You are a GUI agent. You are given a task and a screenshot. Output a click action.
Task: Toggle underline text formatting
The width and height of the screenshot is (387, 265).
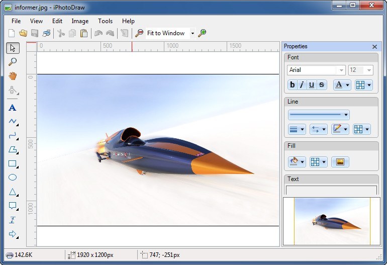click(312, 84)
